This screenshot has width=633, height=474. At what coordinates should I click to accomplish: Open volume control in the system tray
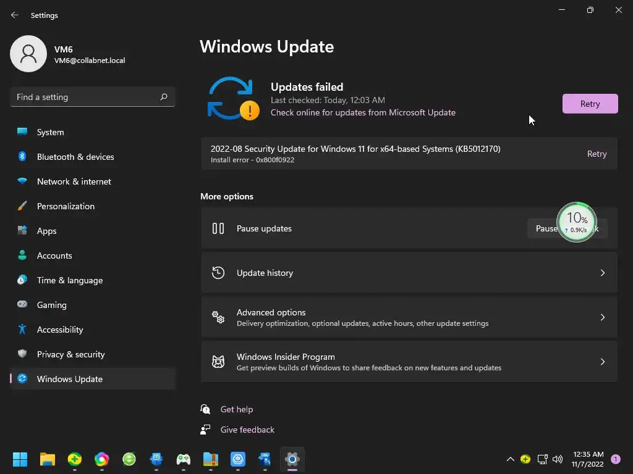pyautogui.click(x=558, y=459)
